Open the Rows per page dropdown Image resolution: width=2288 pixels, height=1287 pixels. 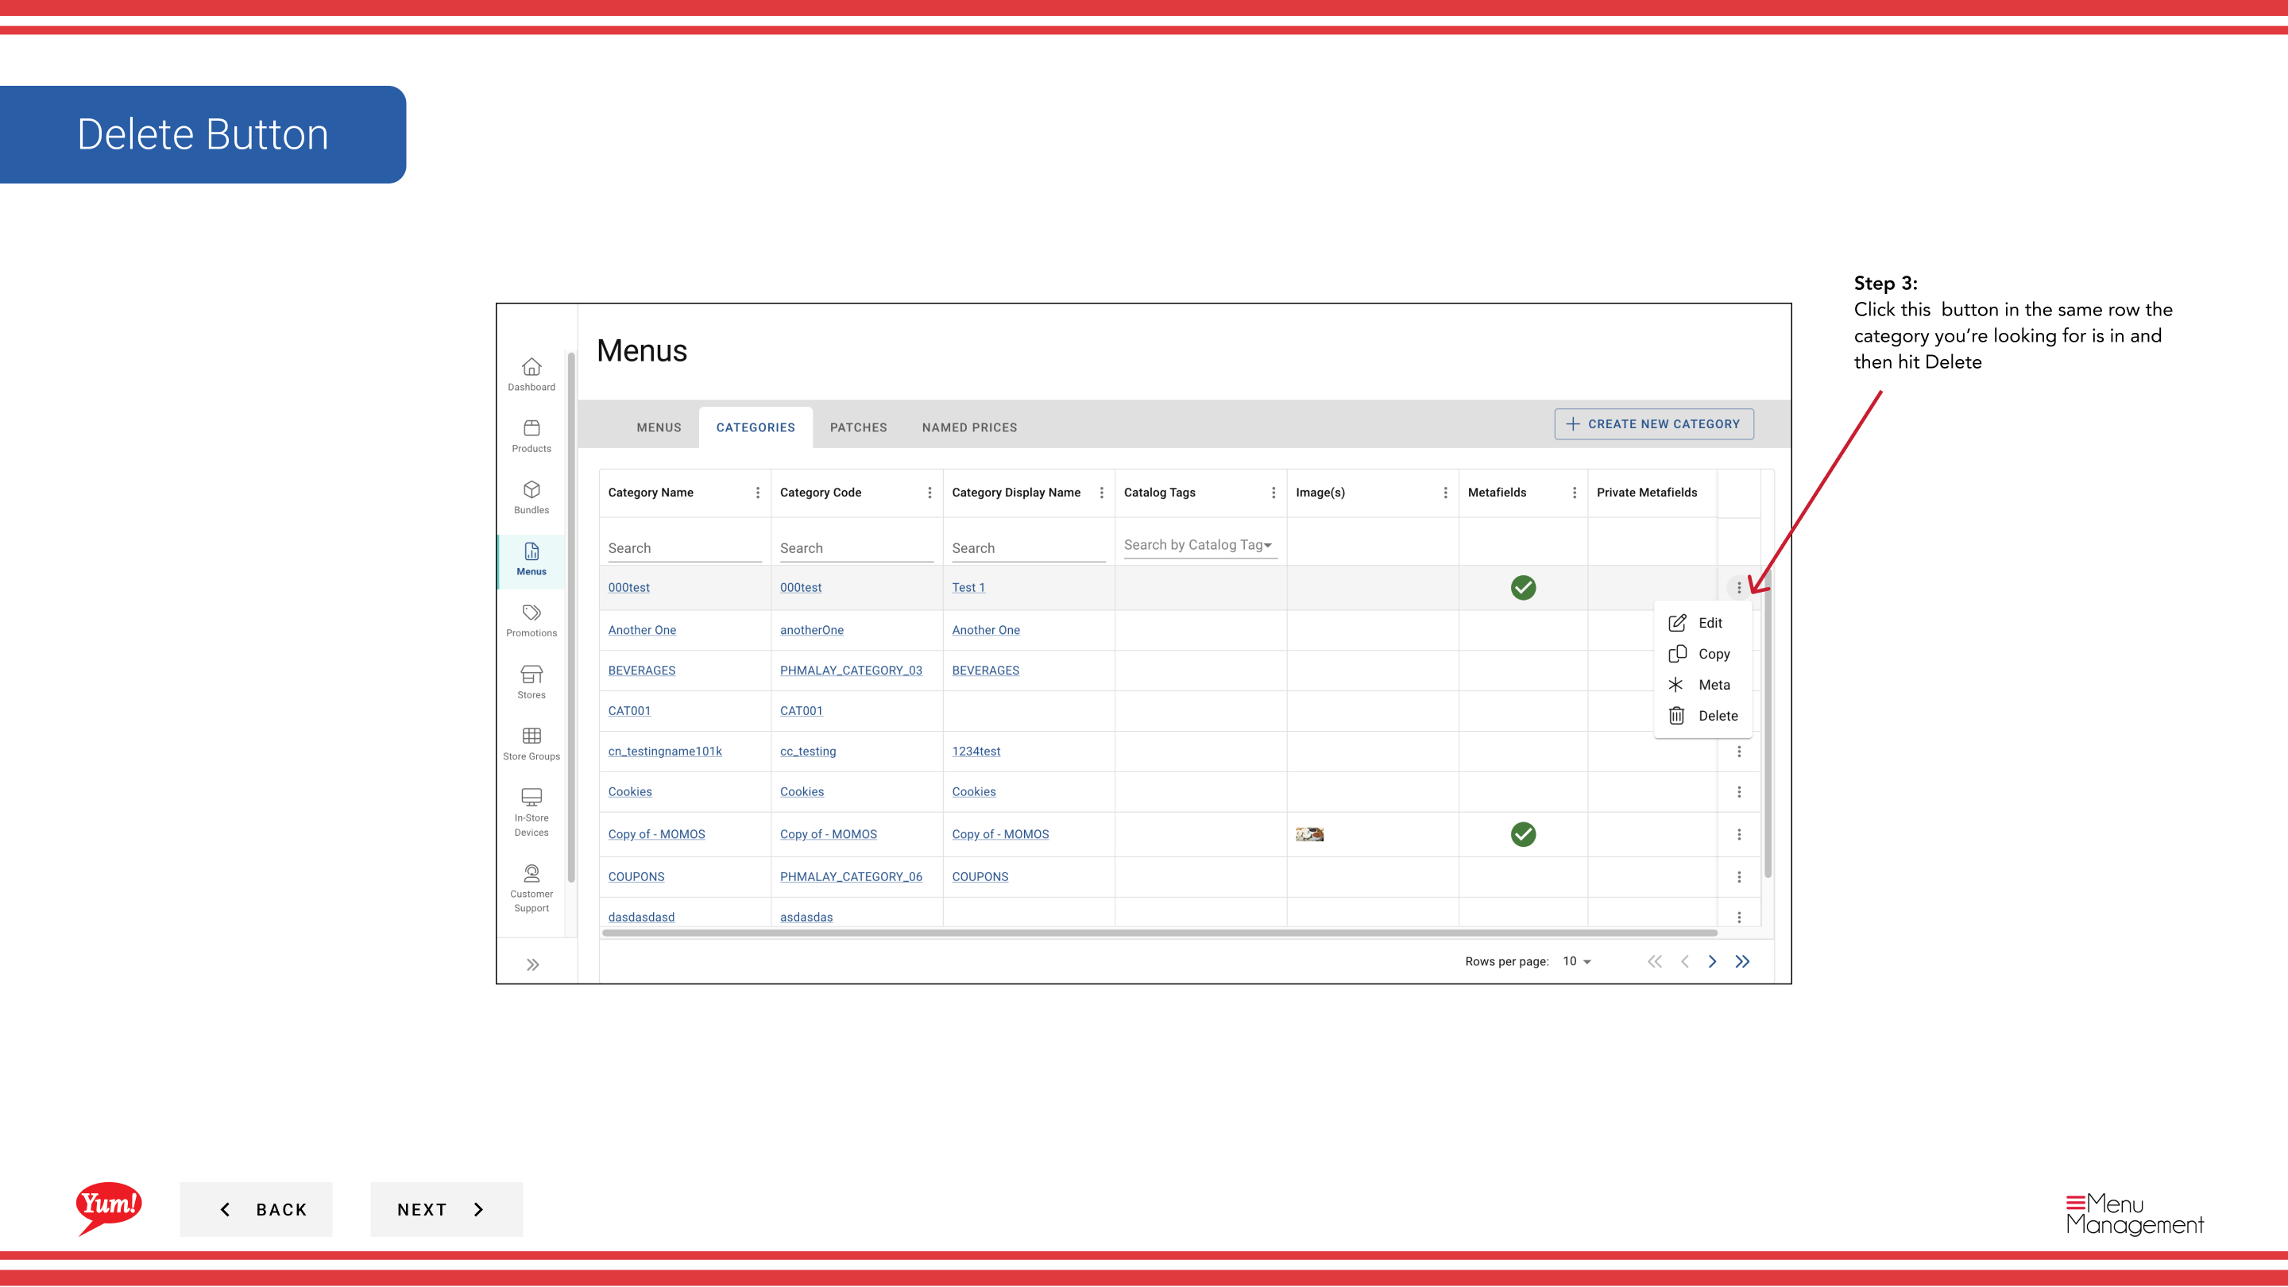pos(1576,961)
